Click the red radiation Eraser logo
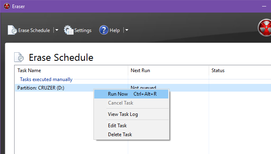This screenshot has width=271, height=154. (x=265, y=28)
